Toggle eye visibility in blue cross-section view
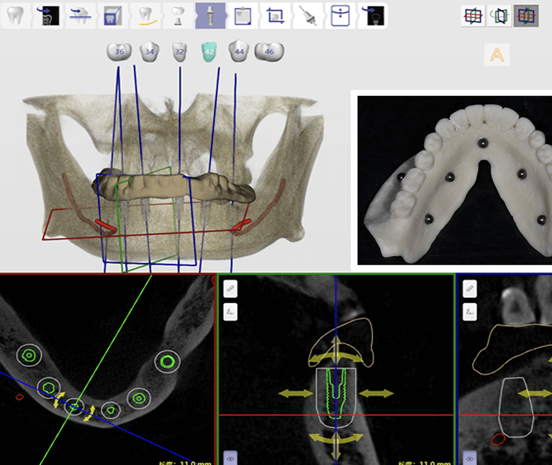552x465 pixels. coord(470,458)
